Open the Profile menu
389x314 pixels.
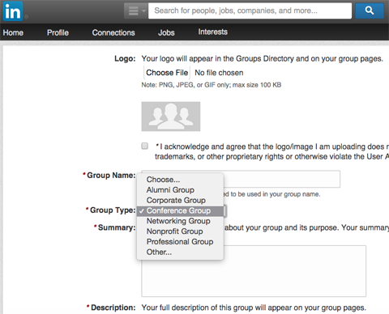(58, 32)
